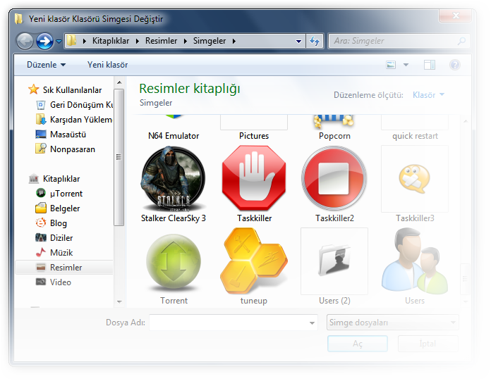This screenshot has width=491, height=381.
Task: Open Blog library in sidebar
Action: click(51, 223)
